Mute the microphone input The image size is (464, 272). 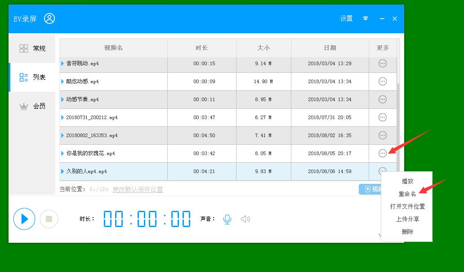[x=228, y=219]
